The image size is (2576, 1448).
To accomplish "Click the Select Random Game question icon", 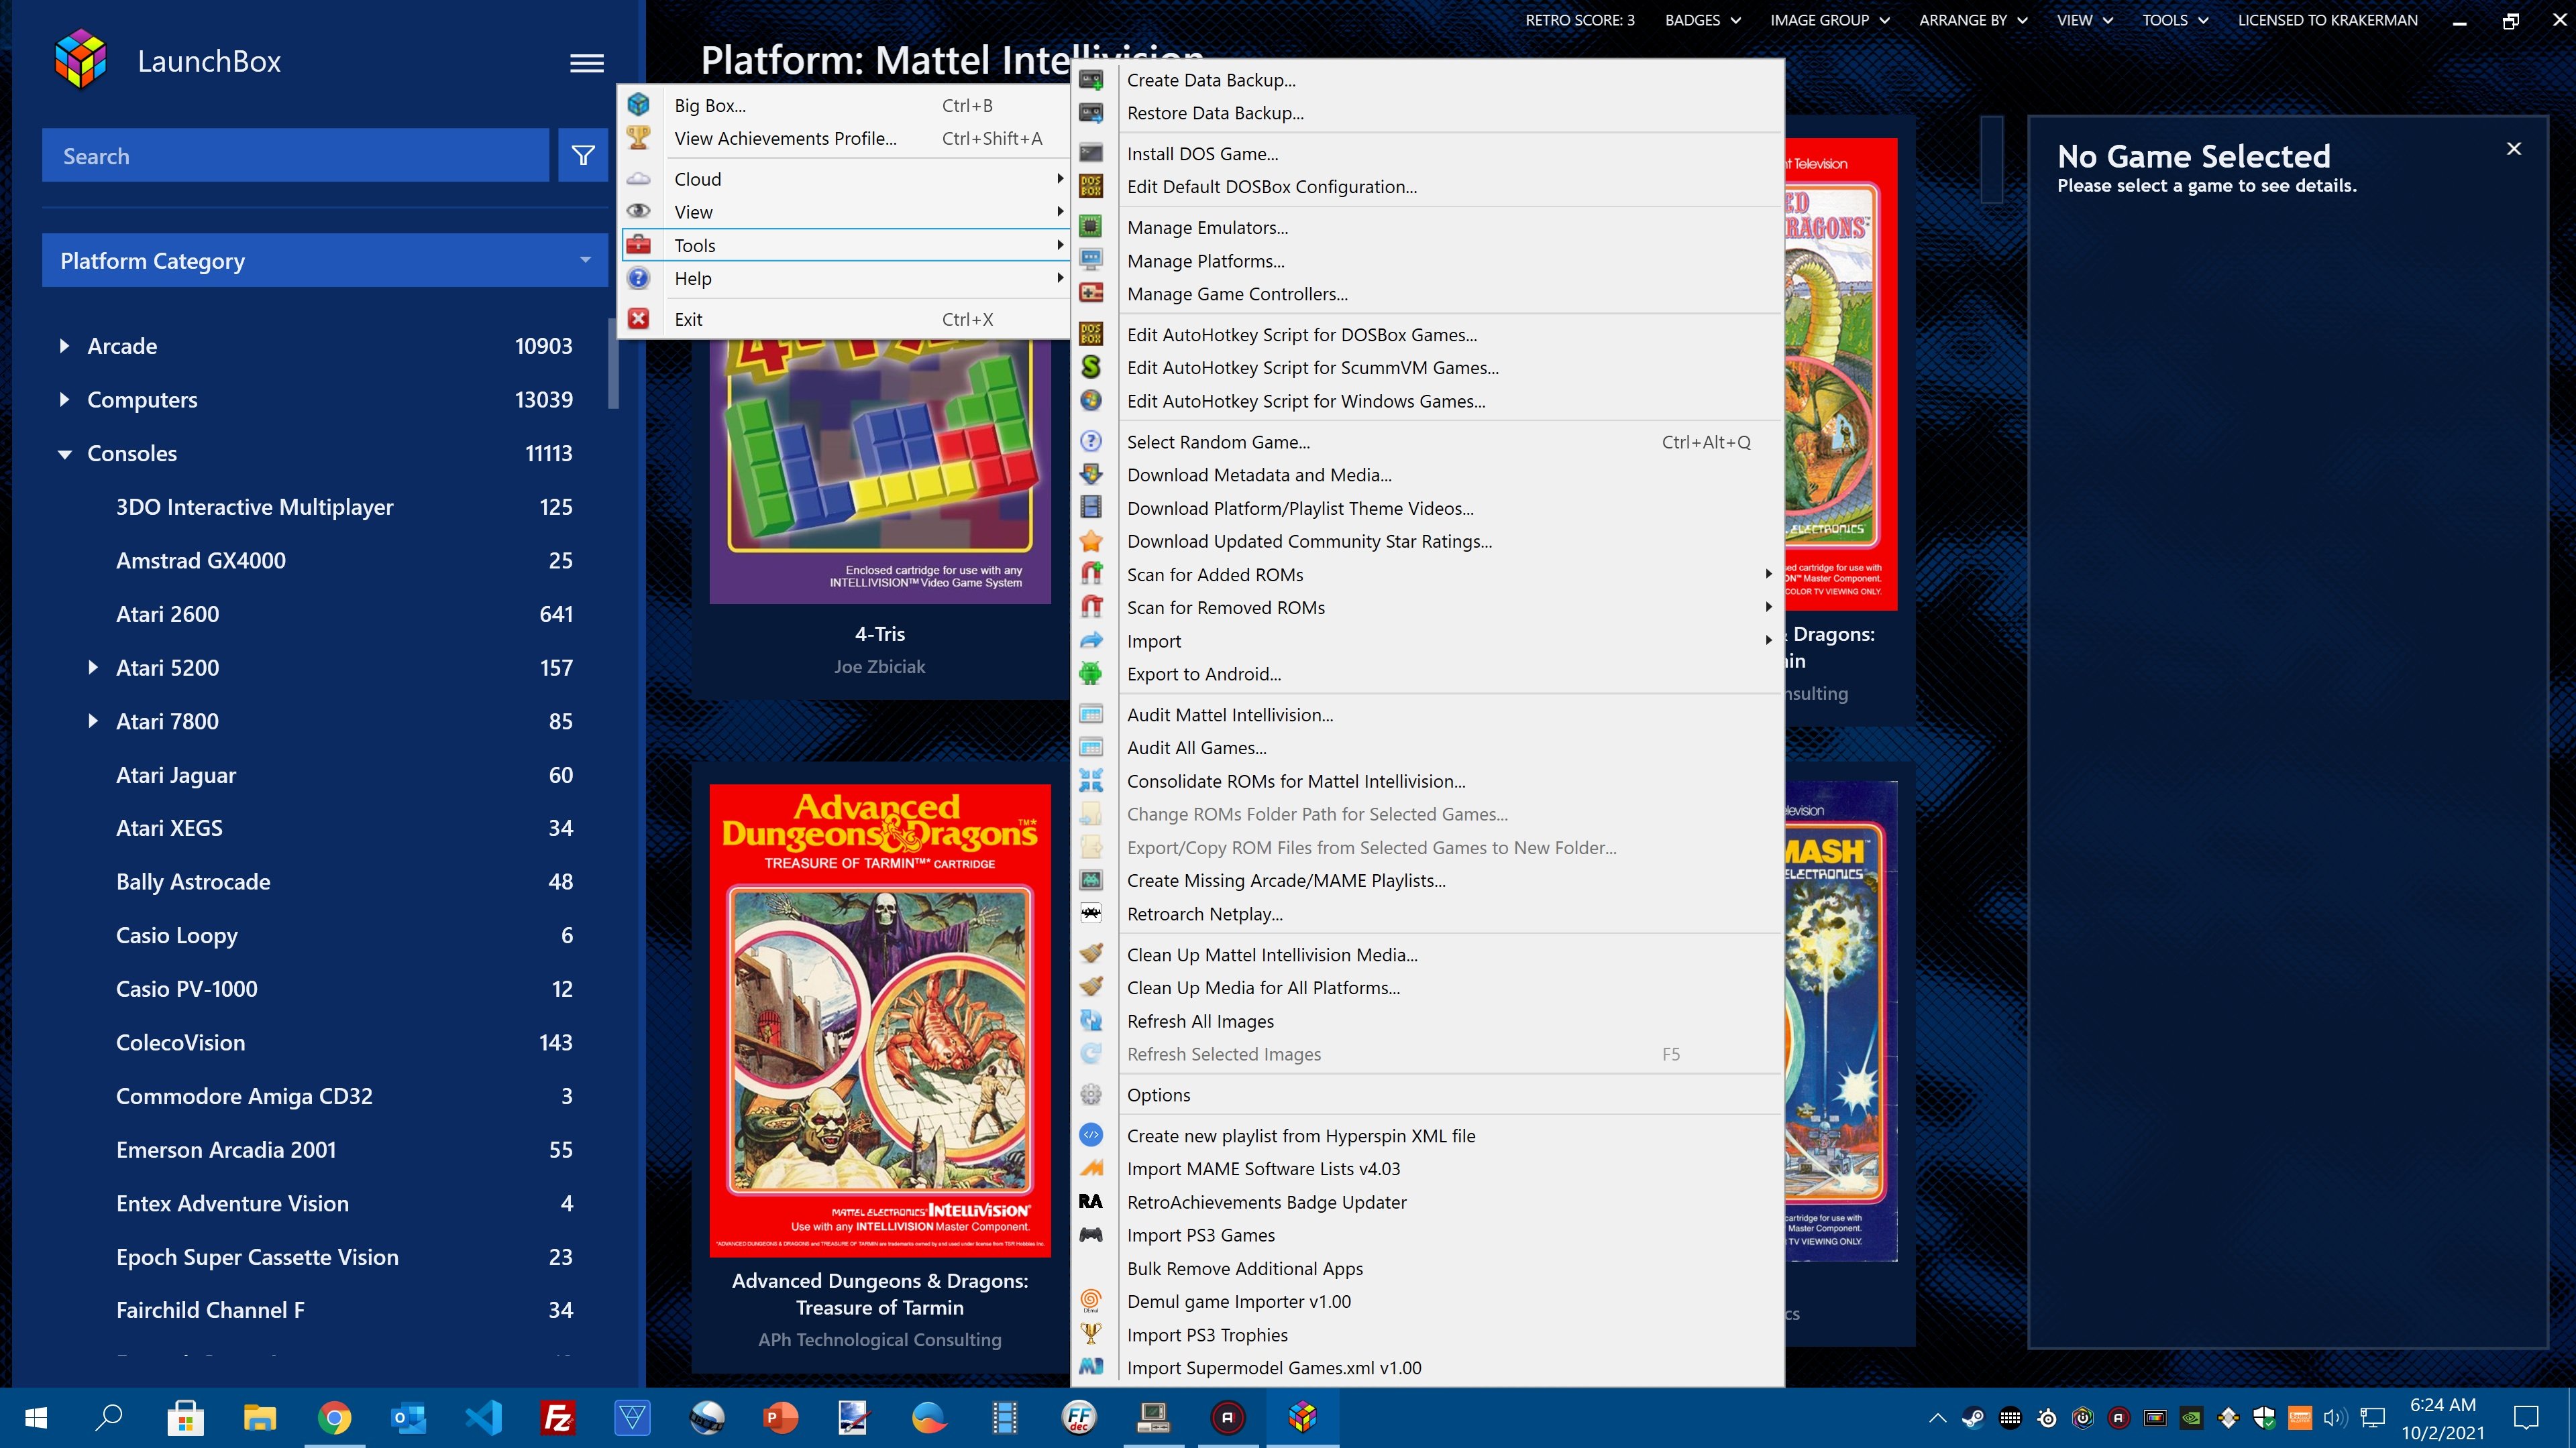I will 1091,440.
